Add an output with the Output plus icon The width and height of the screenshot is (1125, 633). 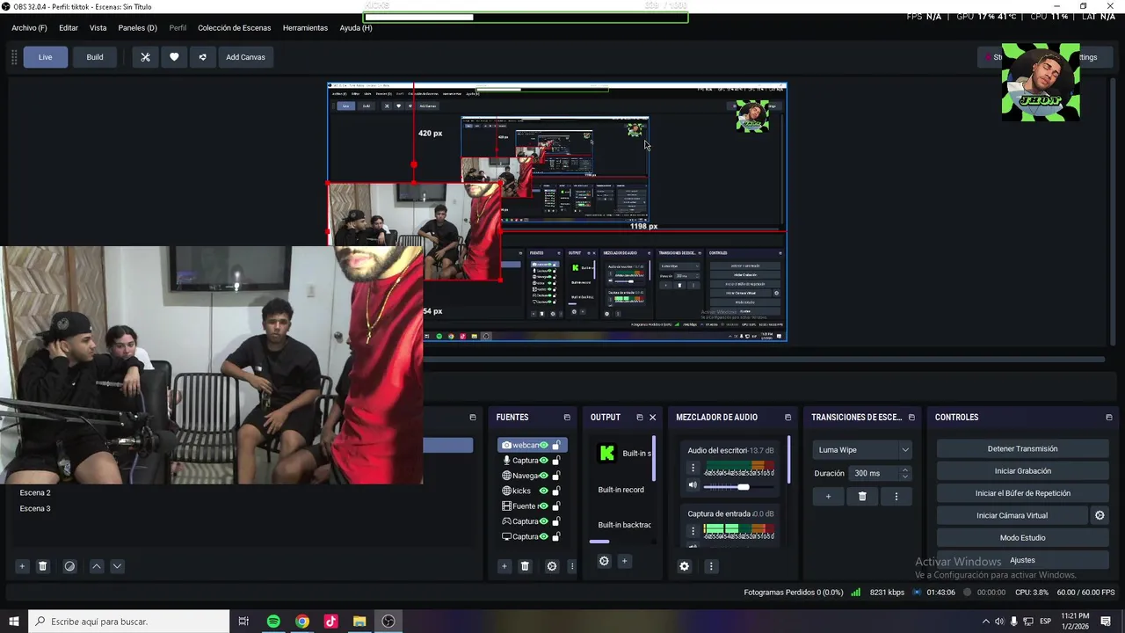(625, 561)
